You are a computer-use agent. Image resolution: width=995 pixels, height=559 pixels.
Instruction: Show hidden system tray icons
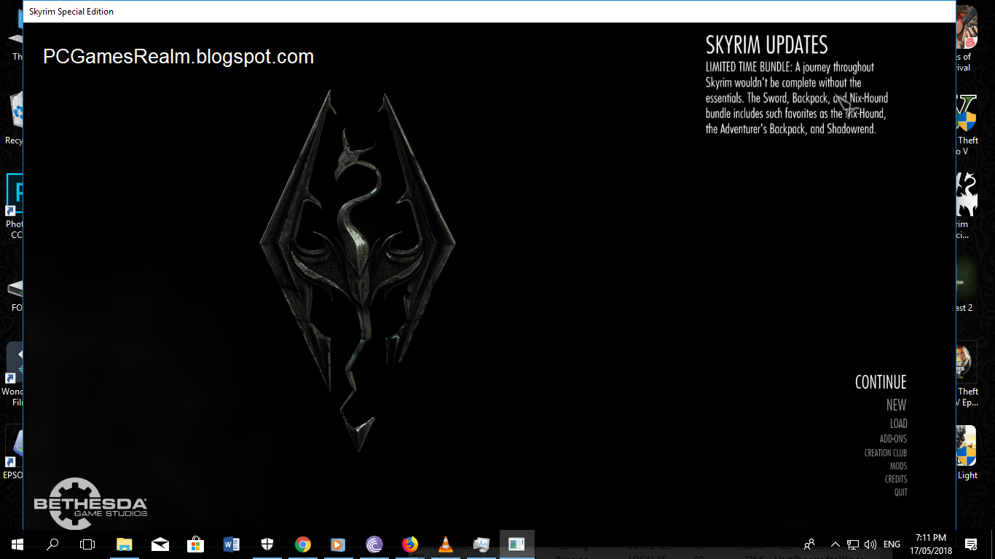835,544
